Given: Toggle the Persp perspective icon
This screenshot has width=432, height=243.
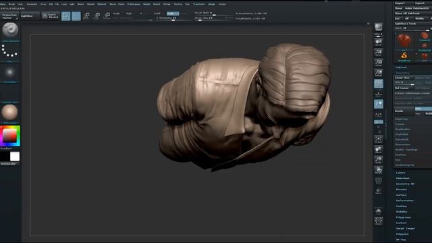Looking at the screenshot, I should [379, 84].
